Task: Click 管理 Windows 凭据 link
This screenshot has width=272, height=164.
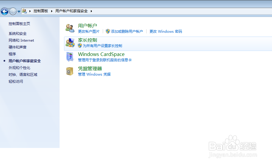Action: point(94,74)
